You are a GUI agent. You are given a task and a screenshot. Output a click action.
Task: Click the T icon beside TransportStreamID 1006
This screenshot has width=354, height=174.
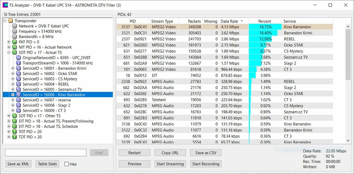click(18, 63)
